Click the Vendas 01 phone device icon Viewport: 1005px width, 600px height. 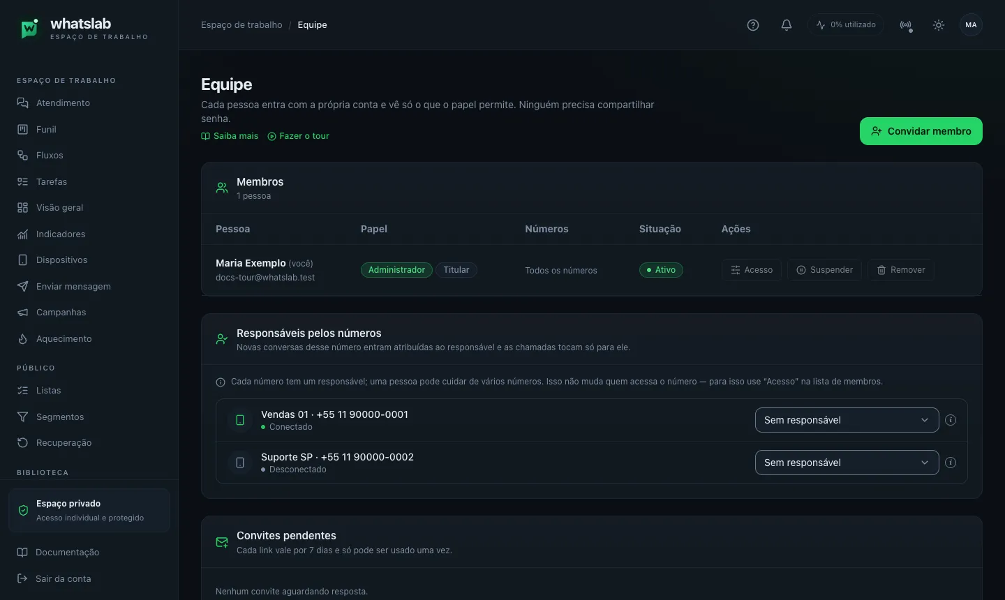pyautogui.click(x=240, y=420)
